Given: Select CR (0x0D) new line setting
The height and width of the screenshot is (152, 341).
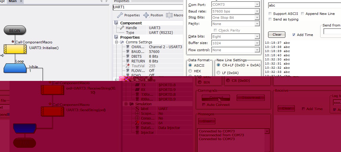Looking at the screenshot, I should coord(228,80).
